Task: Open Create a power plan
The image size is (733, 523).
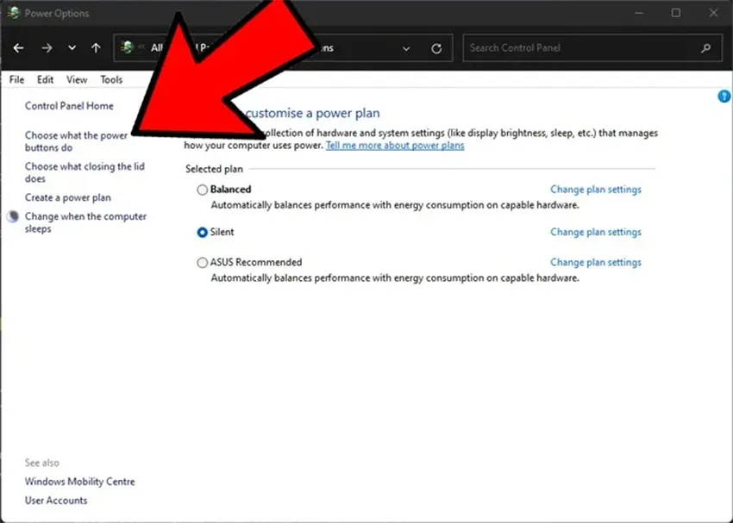Action: click(x=68, y=197)
